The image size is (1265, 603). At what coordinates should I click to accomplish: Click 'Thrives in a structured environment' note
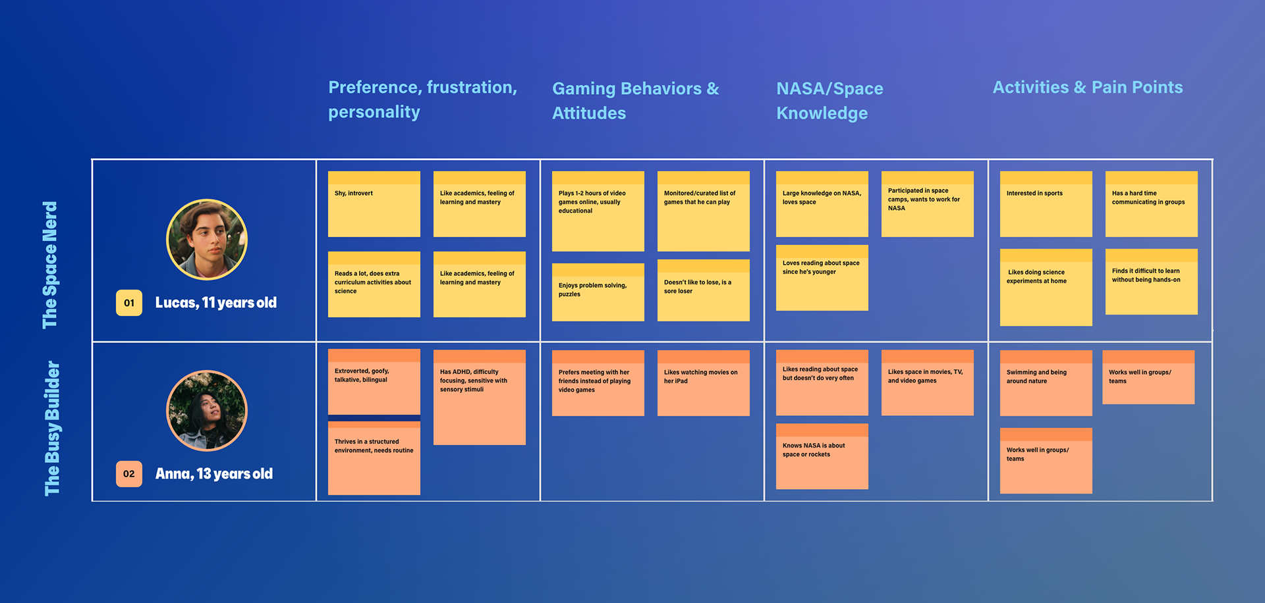[374, 458]
